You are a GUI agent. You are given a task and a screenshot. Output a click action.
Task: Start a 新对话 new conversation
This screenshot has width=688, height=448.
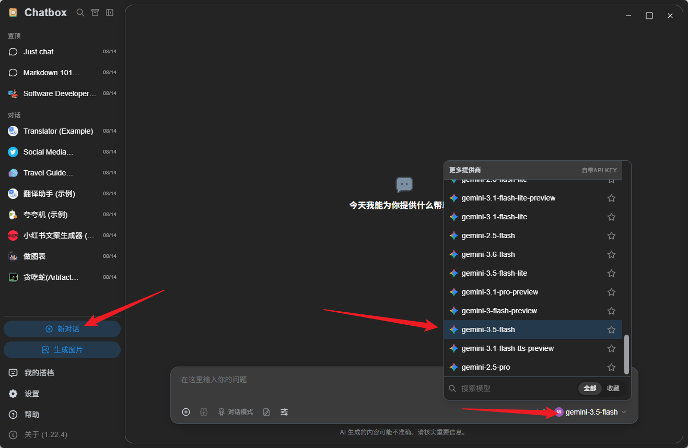tap(62, 329)
